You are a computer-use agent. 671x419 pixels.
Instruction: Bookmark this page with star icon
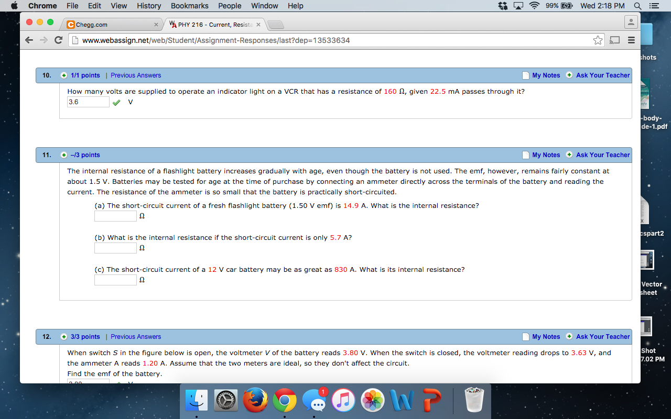[x=598, y=40]
